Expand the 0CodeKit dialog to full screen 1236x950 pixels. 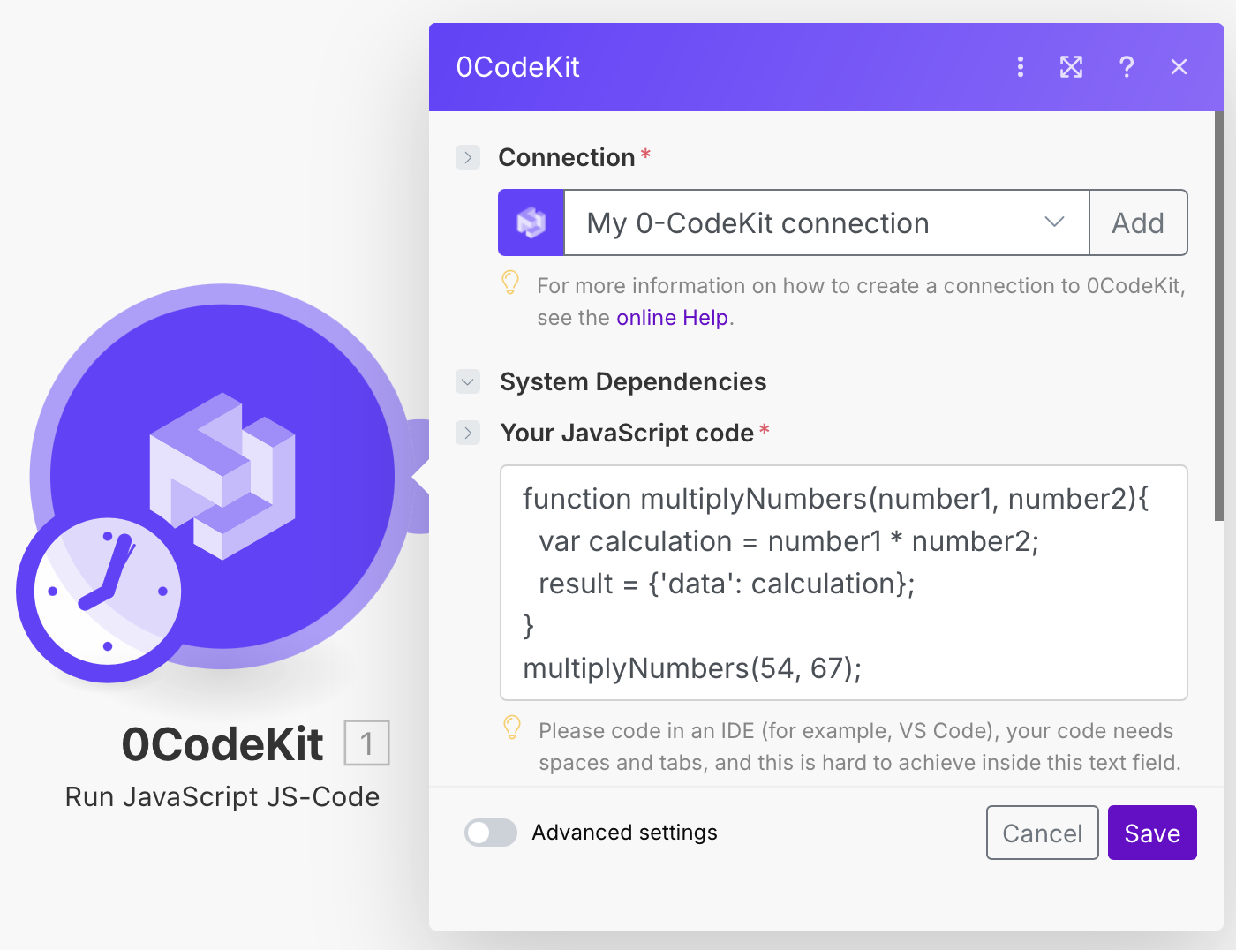tap(1071, 67)
